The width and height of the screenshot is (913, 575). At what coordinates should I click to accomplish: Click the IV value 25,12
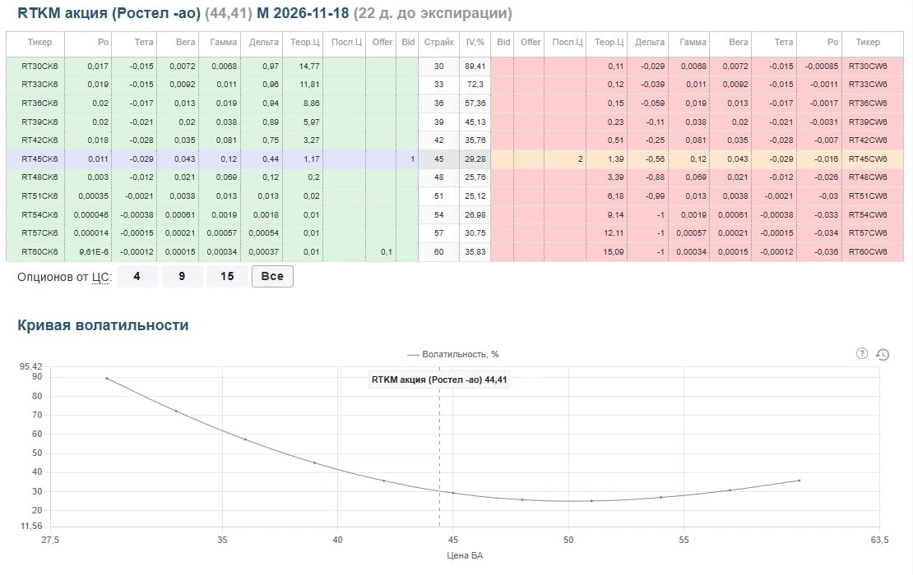point(475,196)
